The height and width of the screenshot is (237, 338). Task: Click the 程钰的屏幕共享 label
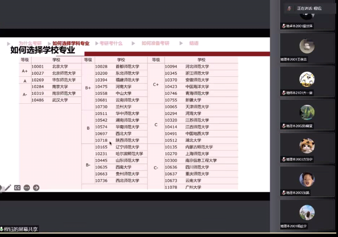click(21, 229)
